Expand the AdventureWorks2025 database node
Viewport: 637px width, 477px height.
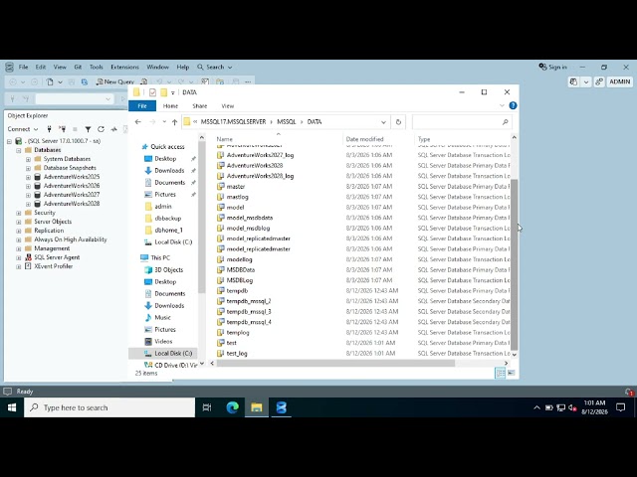point(28,177)
